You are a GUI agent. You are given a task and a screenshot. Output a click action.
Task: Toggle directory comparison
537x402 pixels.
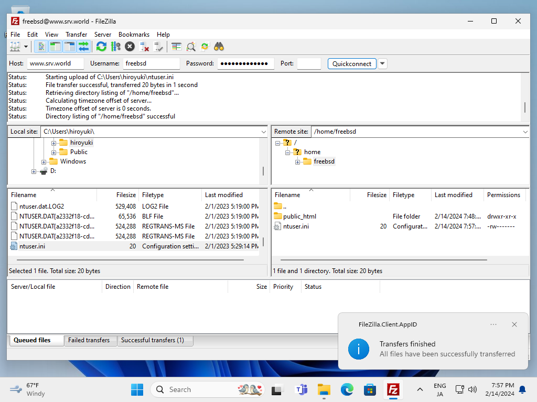[x=191, y=47]
